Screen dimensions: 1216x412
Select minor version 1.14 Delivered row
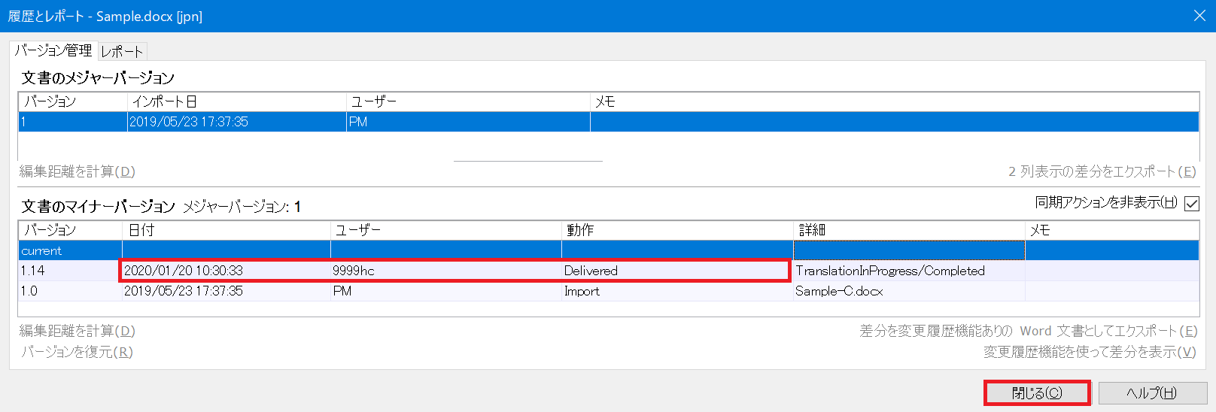[451, 271]
